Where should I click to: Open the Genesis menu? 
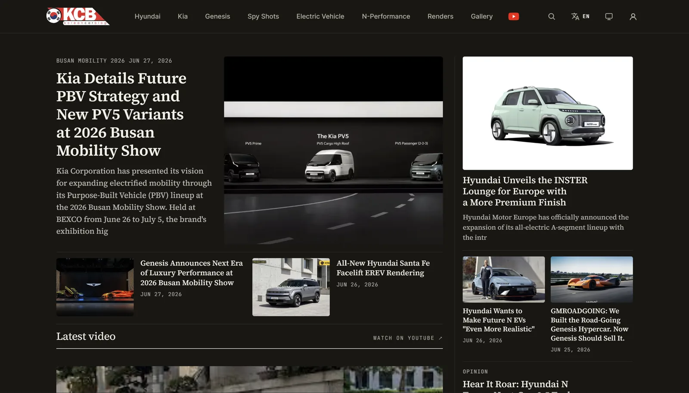tap(217, 16)
